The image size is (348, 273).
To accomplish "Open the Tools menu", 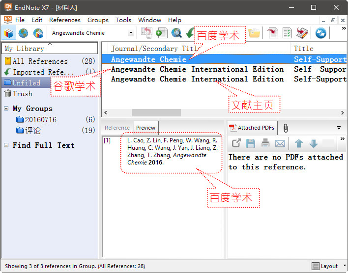I will tap(123, 20).
